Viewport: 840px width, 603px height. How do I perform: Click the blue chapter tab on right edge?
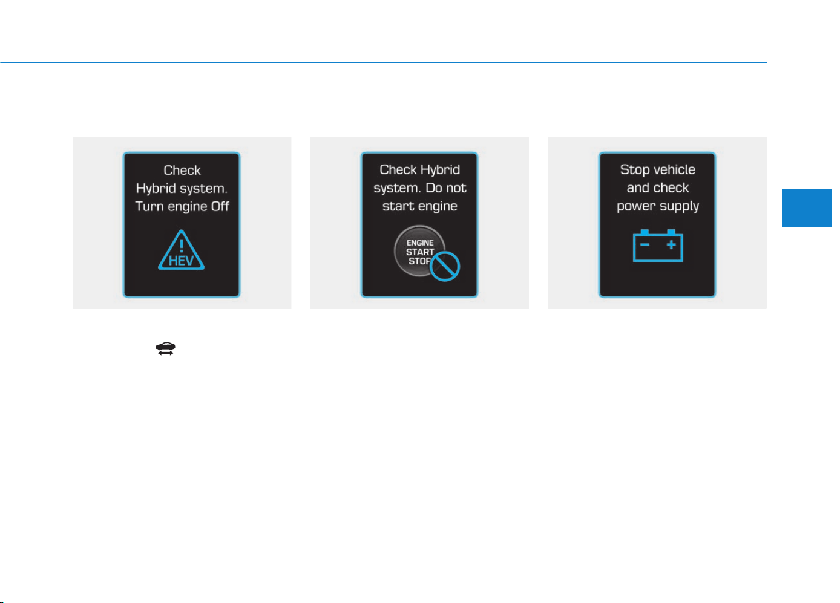pos(806,207)
